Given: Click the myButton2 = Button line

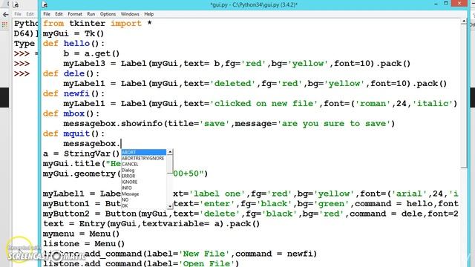Looking at the screenshot, I should 251,214.
